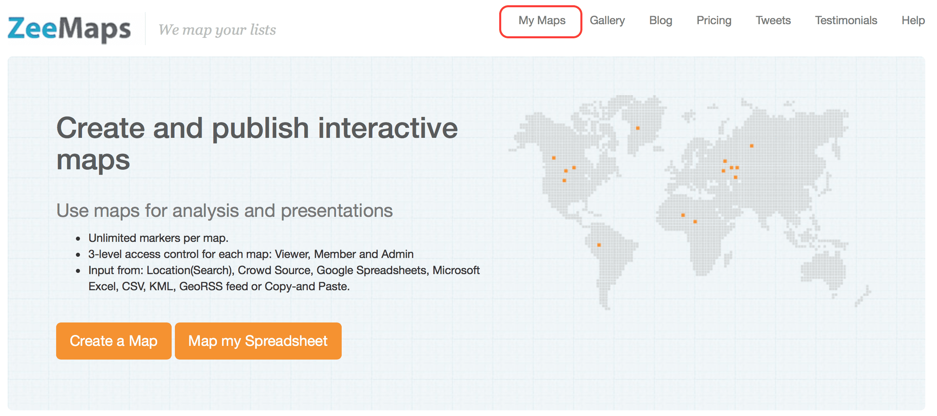This screenshot has height=416, width=937.
Task: Click the ZeeMaps logo
Action: click(x=69, y=29)
